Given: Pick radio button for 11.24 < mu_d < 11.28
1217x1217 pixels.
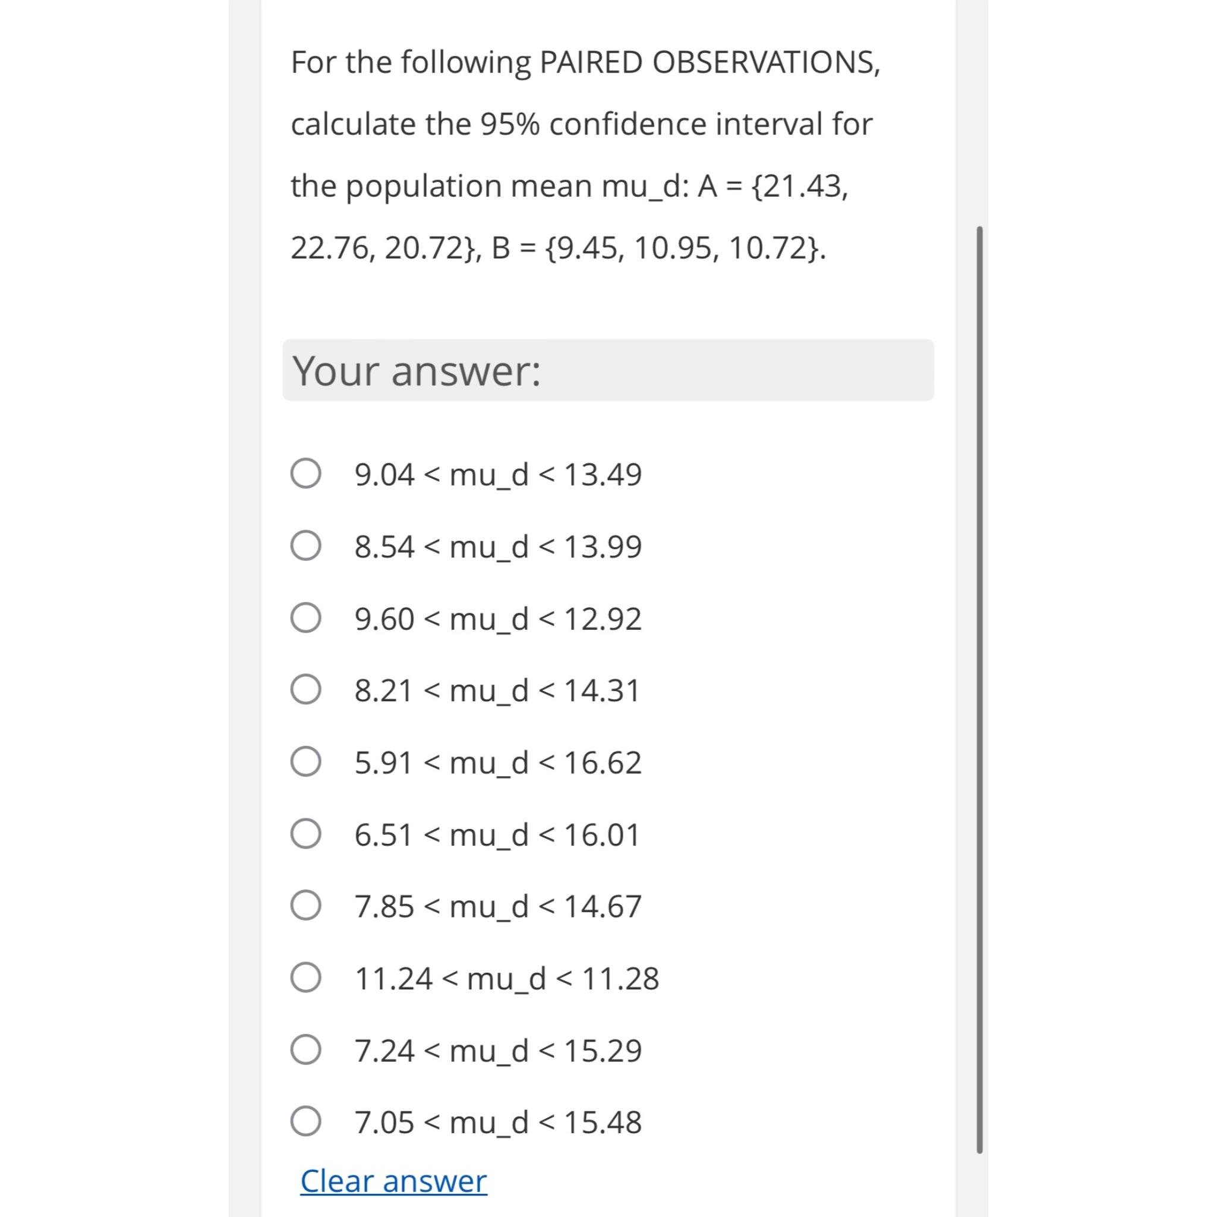Looking at the screenshot, I should (x=306, y=978).
